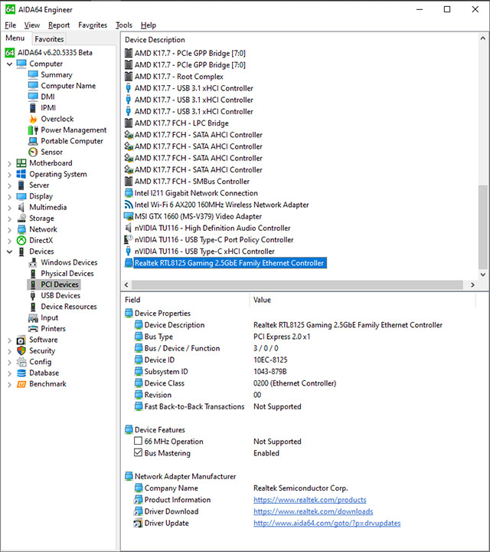This screenshot has width=490, height=552.
Task: Select AMD K17.7 FCH - LPC Bridge row
Action: pos(176,123)
